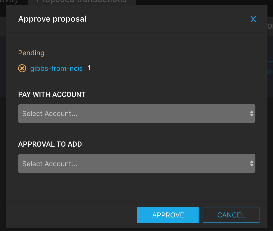Open the Pay With Account dropdown
This screenshot has width=273, height=231.
[137, 113]
